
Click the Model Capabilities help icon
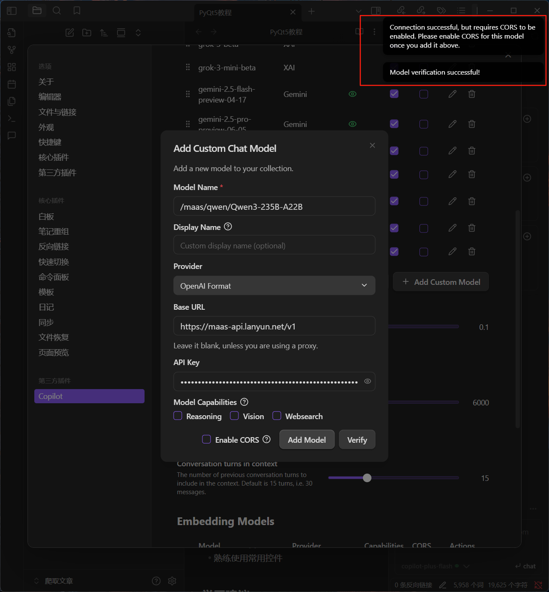(x=244, y=402)
